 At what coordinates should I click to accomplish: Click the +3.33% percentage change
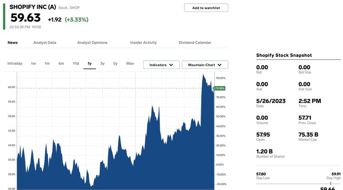pyautogui.click(x=77, y=20)
